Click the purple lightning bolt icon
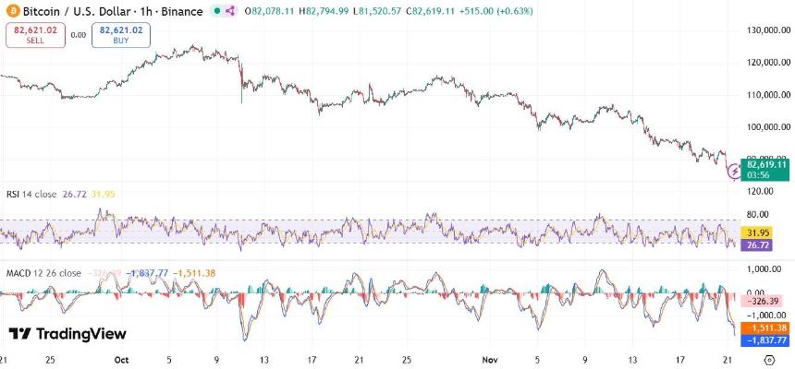 point(735,171)
